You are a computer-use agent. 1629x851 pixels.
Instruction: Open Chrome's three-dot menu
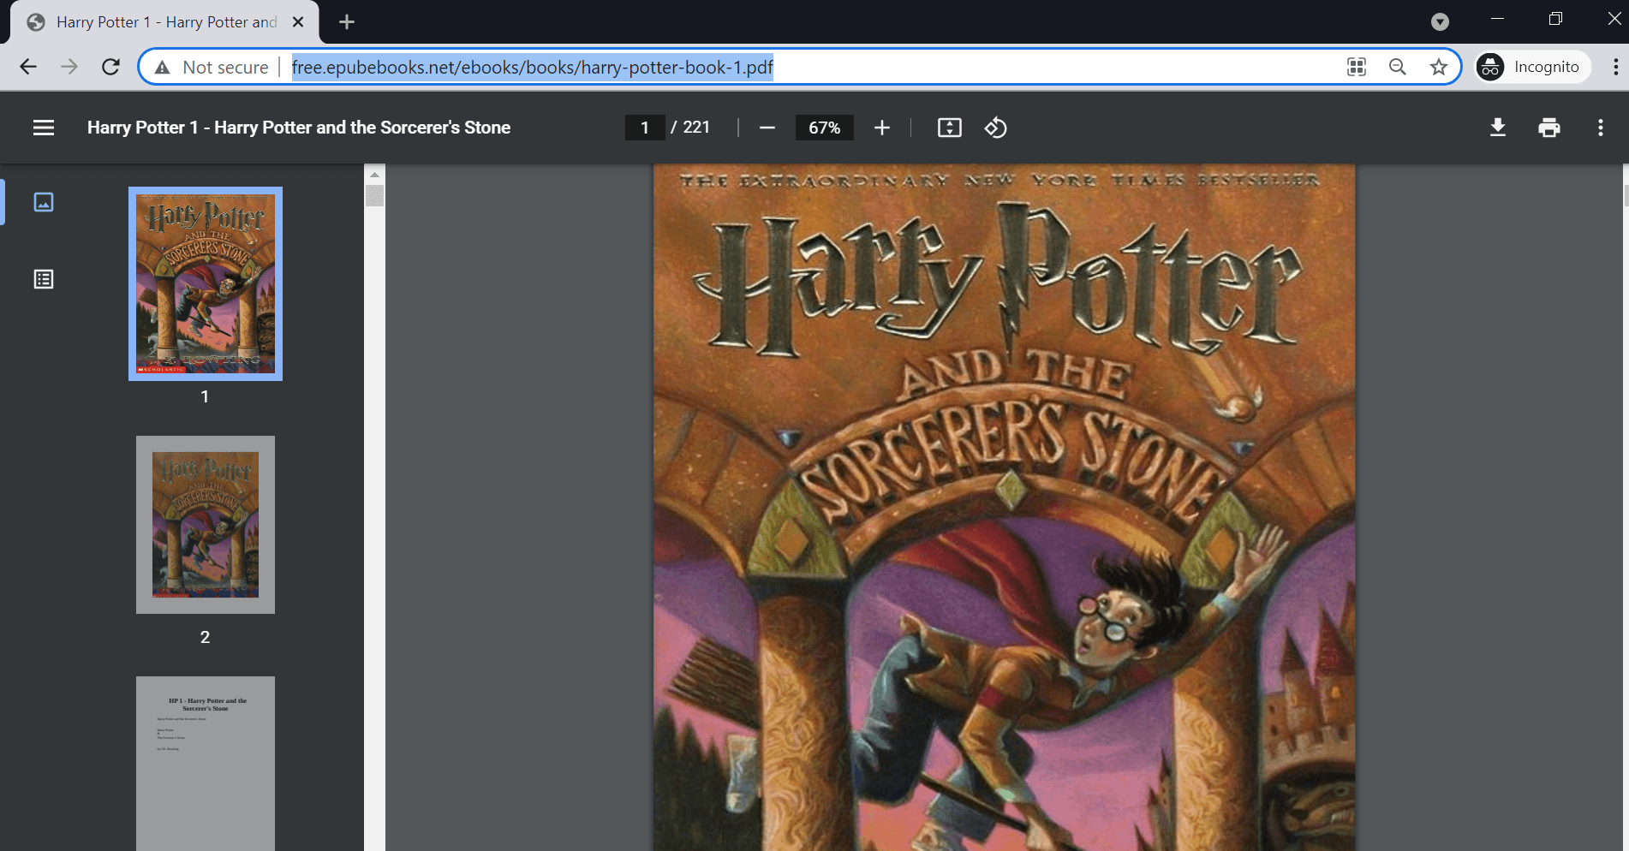point(1615,67)
